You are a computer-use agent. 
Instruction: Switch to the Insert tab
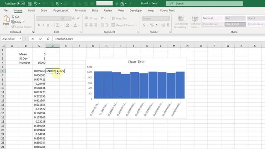tap(31, 10)
